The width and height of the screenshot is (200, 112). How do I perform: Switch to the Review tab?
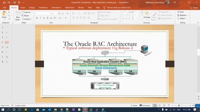click(81, 7)
